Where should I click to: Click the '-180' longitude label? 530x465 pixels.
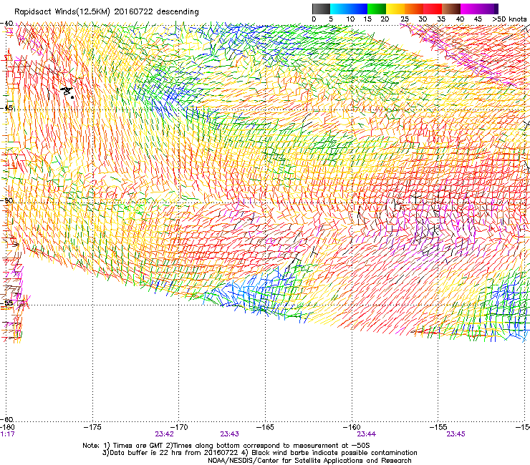pyautogui.click(x=6, y=428)
